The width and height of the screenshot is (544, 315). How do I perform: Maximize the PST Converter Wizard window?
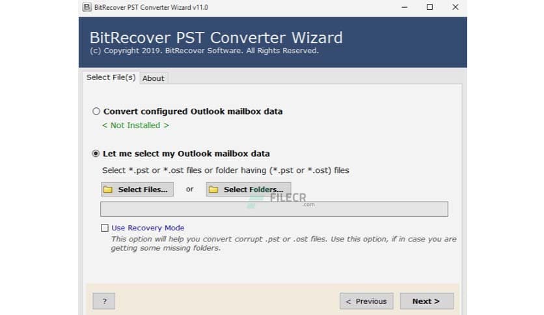click(429, 7)
